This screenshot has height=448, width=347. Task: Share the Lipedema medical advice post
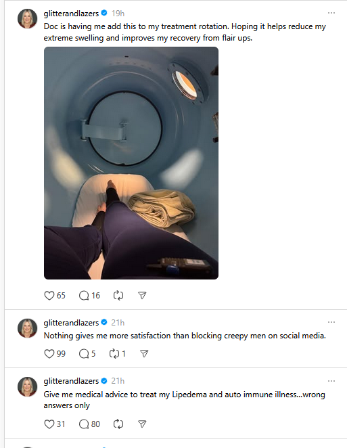click(x=142, y=424)
